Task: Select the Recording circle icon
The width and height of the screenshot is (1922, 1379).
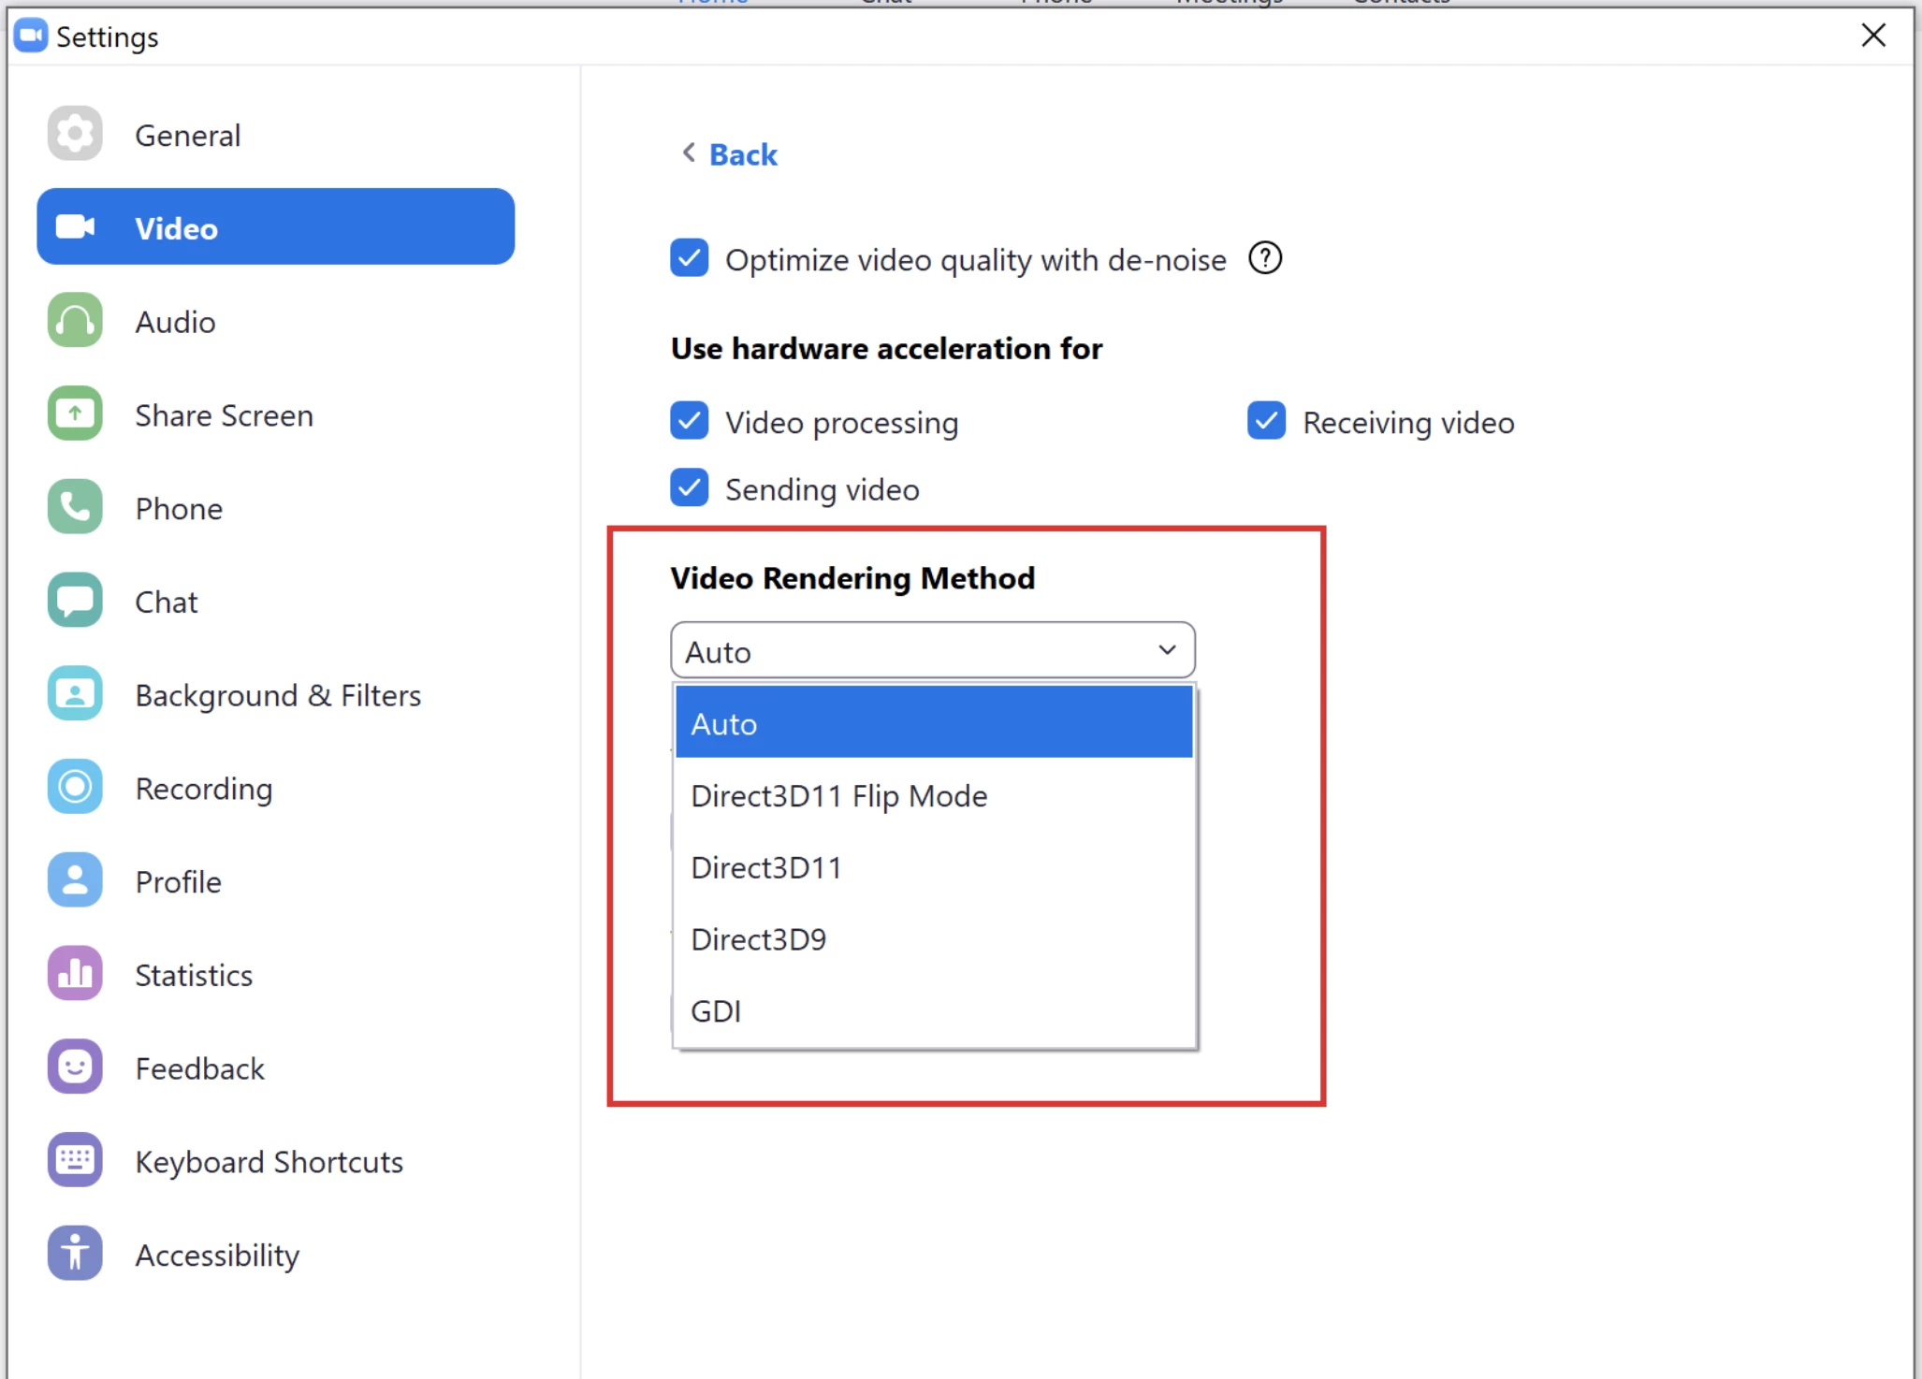Action: click(75, 787)
